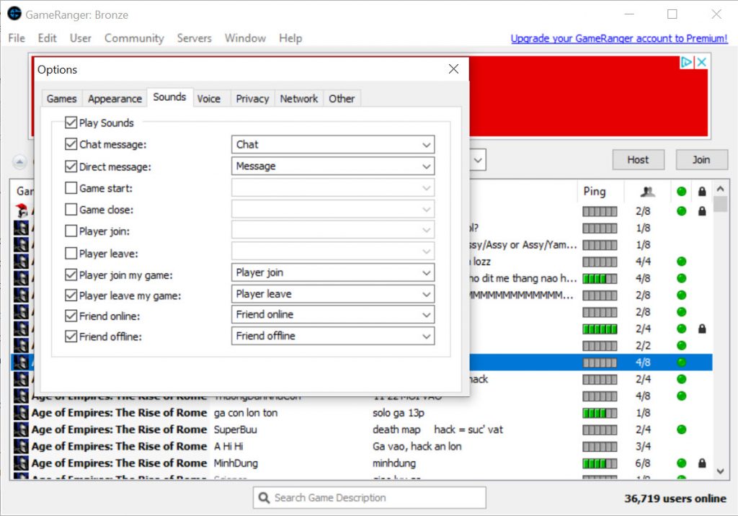The width and height of the screenshot is (738, 516).
Task: Click the Spartan helmet game icon in first row
Action: [x=21, y=210]
